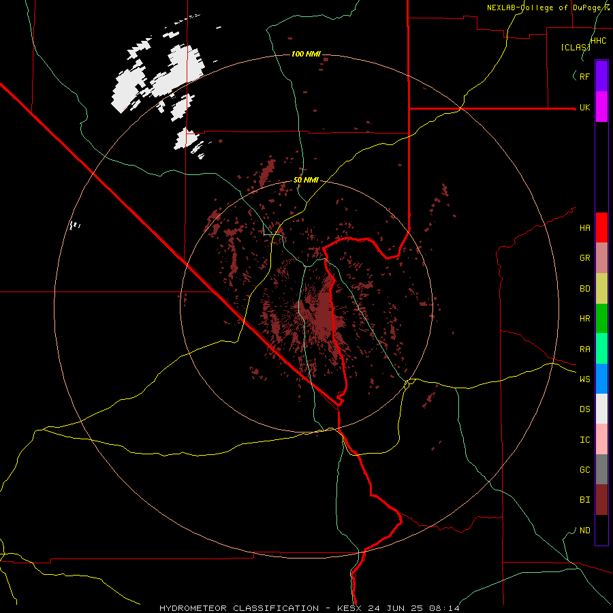Click the white DS legend color swatch
Image resolution: width=613 pixels, height=613 pixels.
click(601, 409)
